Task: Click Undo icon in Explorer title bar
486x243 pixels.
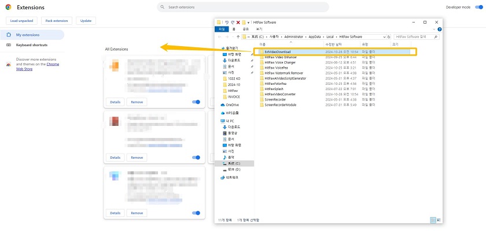Action: [227, 23]
